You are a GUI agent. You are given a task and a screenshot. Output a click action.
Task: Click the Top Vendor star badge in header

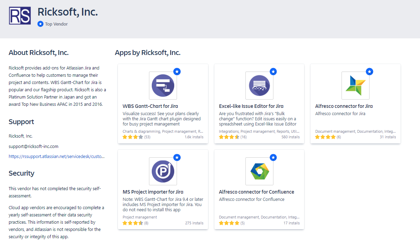point(40,24)
